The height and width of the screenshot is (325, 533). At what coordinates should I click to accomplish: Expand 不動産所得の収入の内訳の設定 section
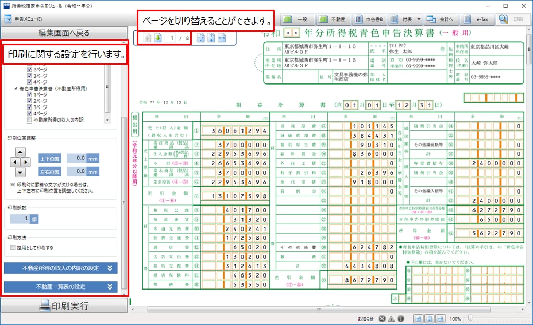(60, 268)
